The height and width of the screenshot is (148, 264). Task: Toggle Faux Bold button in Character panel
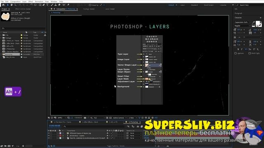pyautogui.click(x=238, y=49)
